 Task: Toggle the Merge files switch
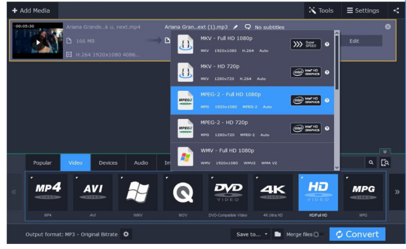tap(318, 235)
